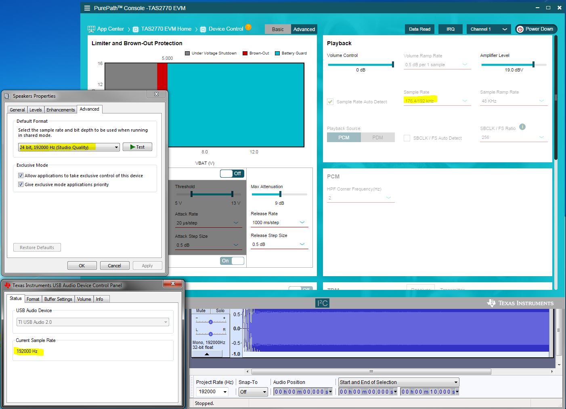Click the Max Attenuation slider handle
This screenshot has height=409, width=566.
(x=280, y=194)
